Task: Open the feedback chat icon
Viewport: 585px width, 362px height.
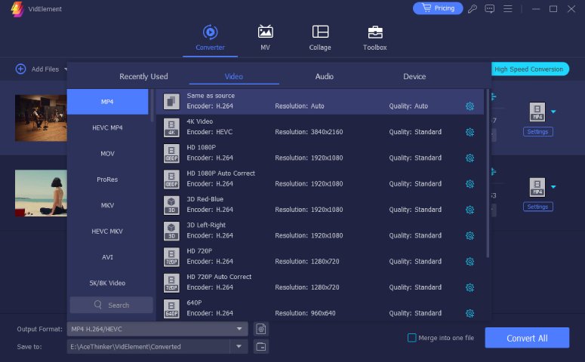Action: click(489, 8)
